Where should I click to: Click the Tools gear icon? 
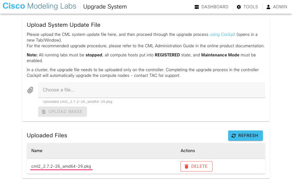point(239,7)
